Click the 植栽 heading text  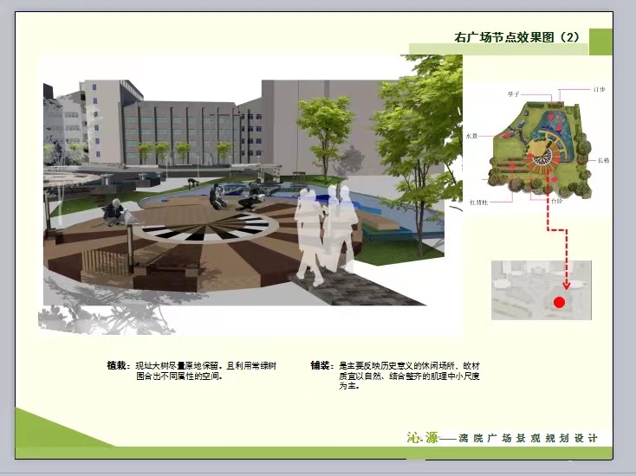pyautogui.click(x=117, y=366)
